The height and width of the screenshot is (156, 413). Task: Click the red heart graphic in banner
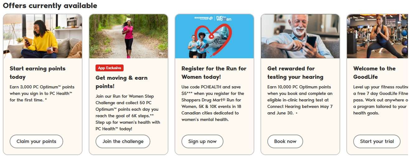tap(215, 36)
